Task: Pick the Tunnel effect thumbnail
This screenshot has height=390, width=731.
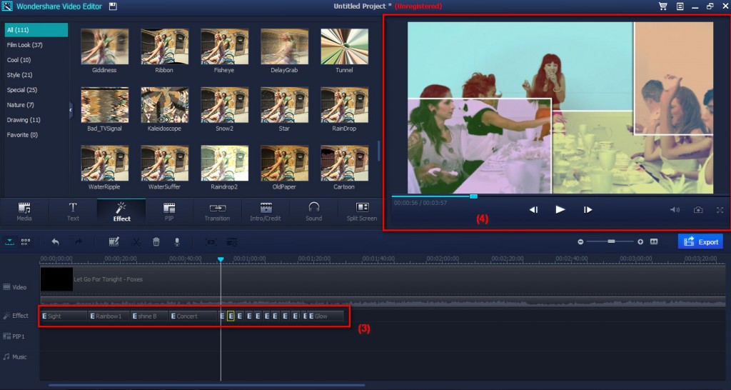Action: click(345, 46)
